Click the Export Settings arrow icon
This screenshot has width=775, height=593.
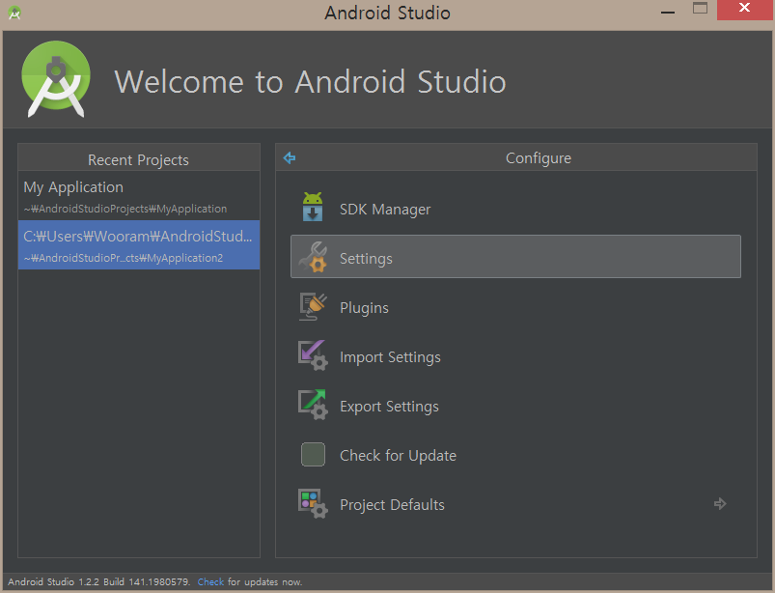(x=313, y=405)
